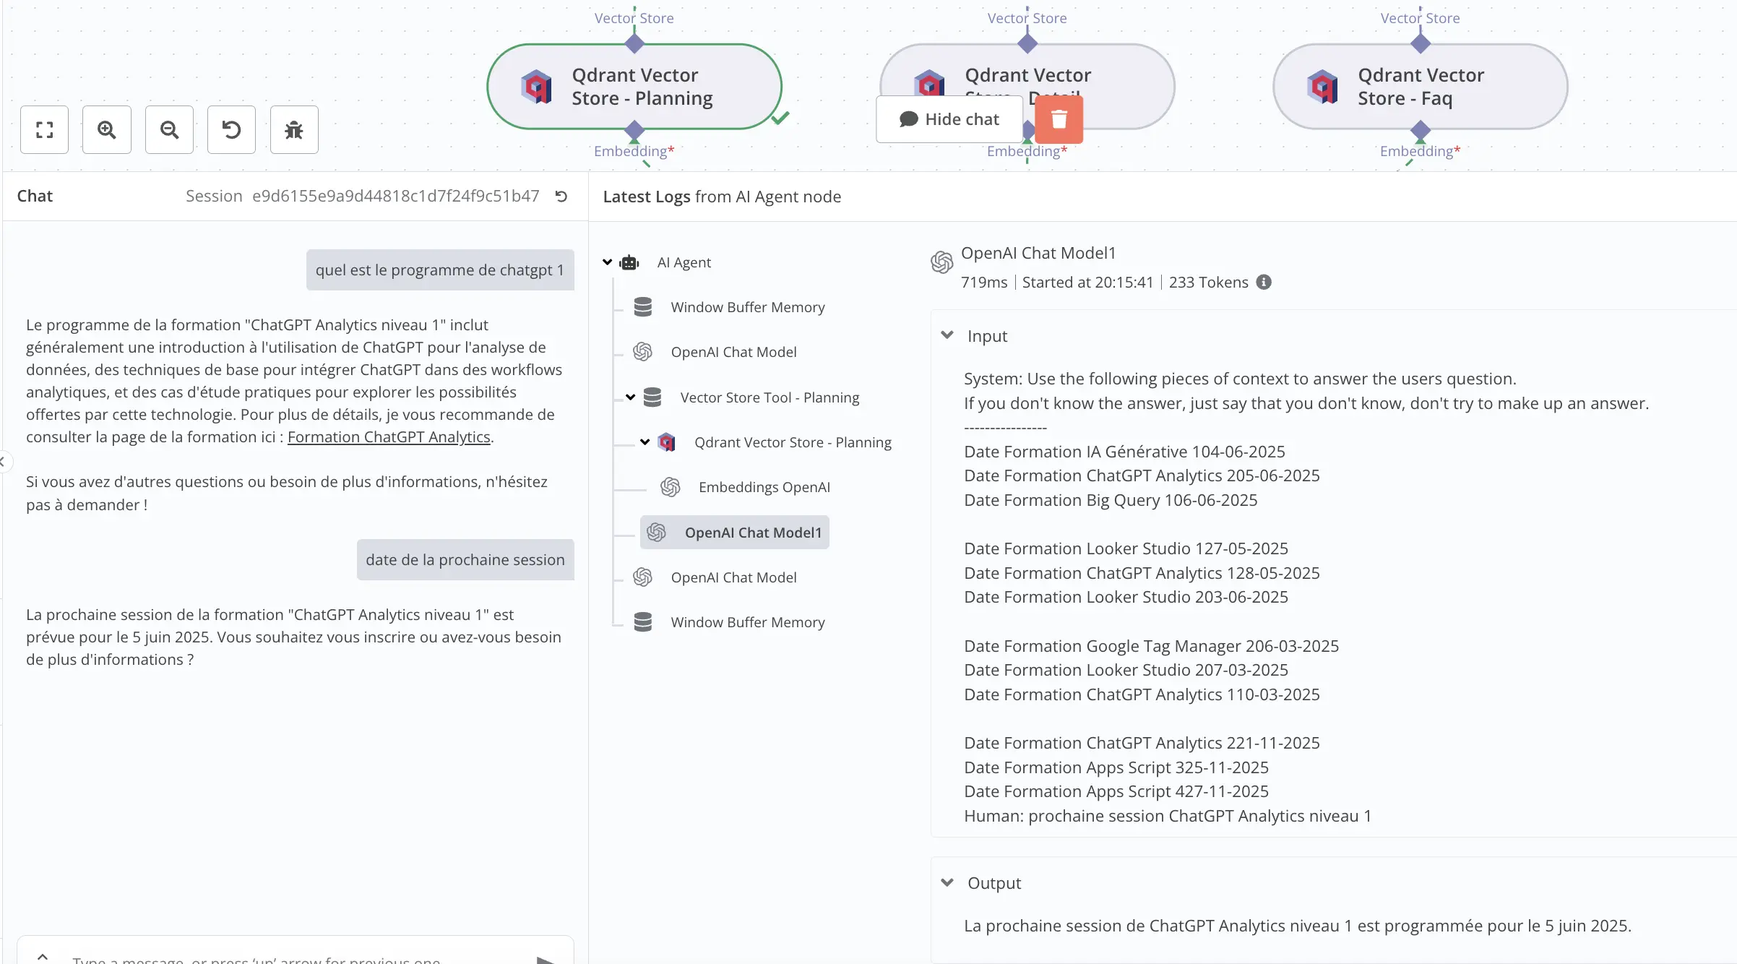Click the token info icon
This screenshot has height=964, width=1737.
1264,283
